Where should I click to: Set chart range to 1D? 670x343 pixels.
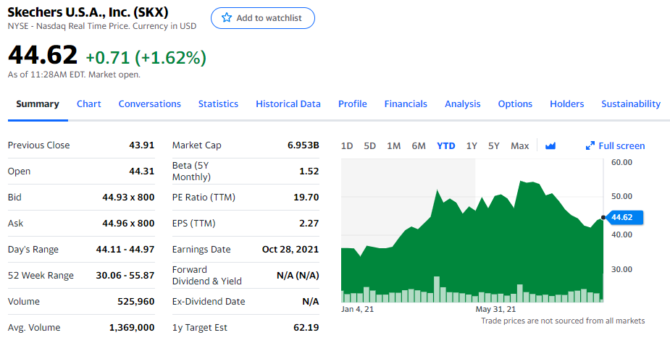point(347,146)
